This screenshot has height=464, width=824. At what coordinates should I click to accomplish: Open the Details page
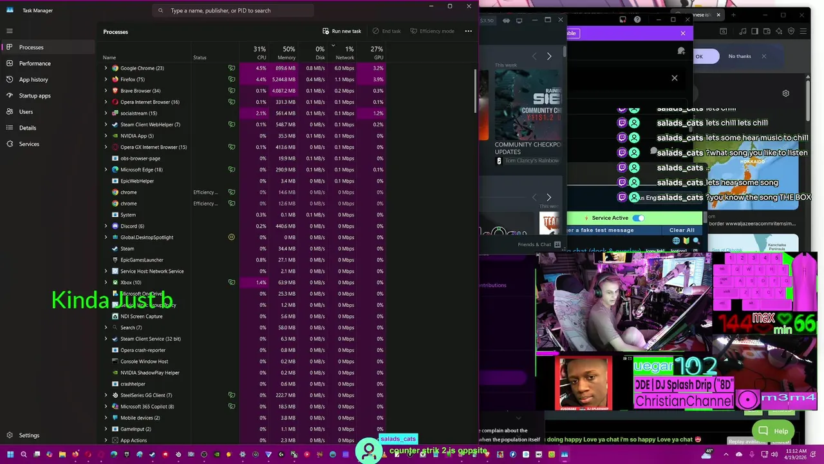point(48,128)
